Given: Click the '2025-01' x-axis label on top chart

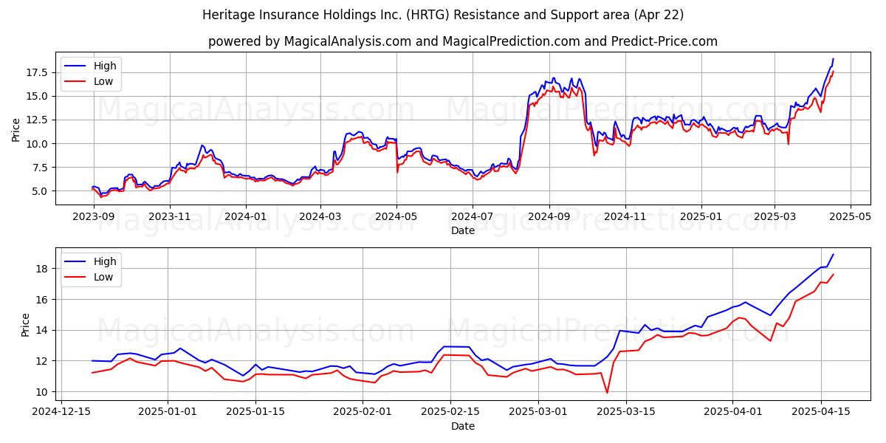Looking at the screenshot, I should pyautogui.click(x=701, y=217).
